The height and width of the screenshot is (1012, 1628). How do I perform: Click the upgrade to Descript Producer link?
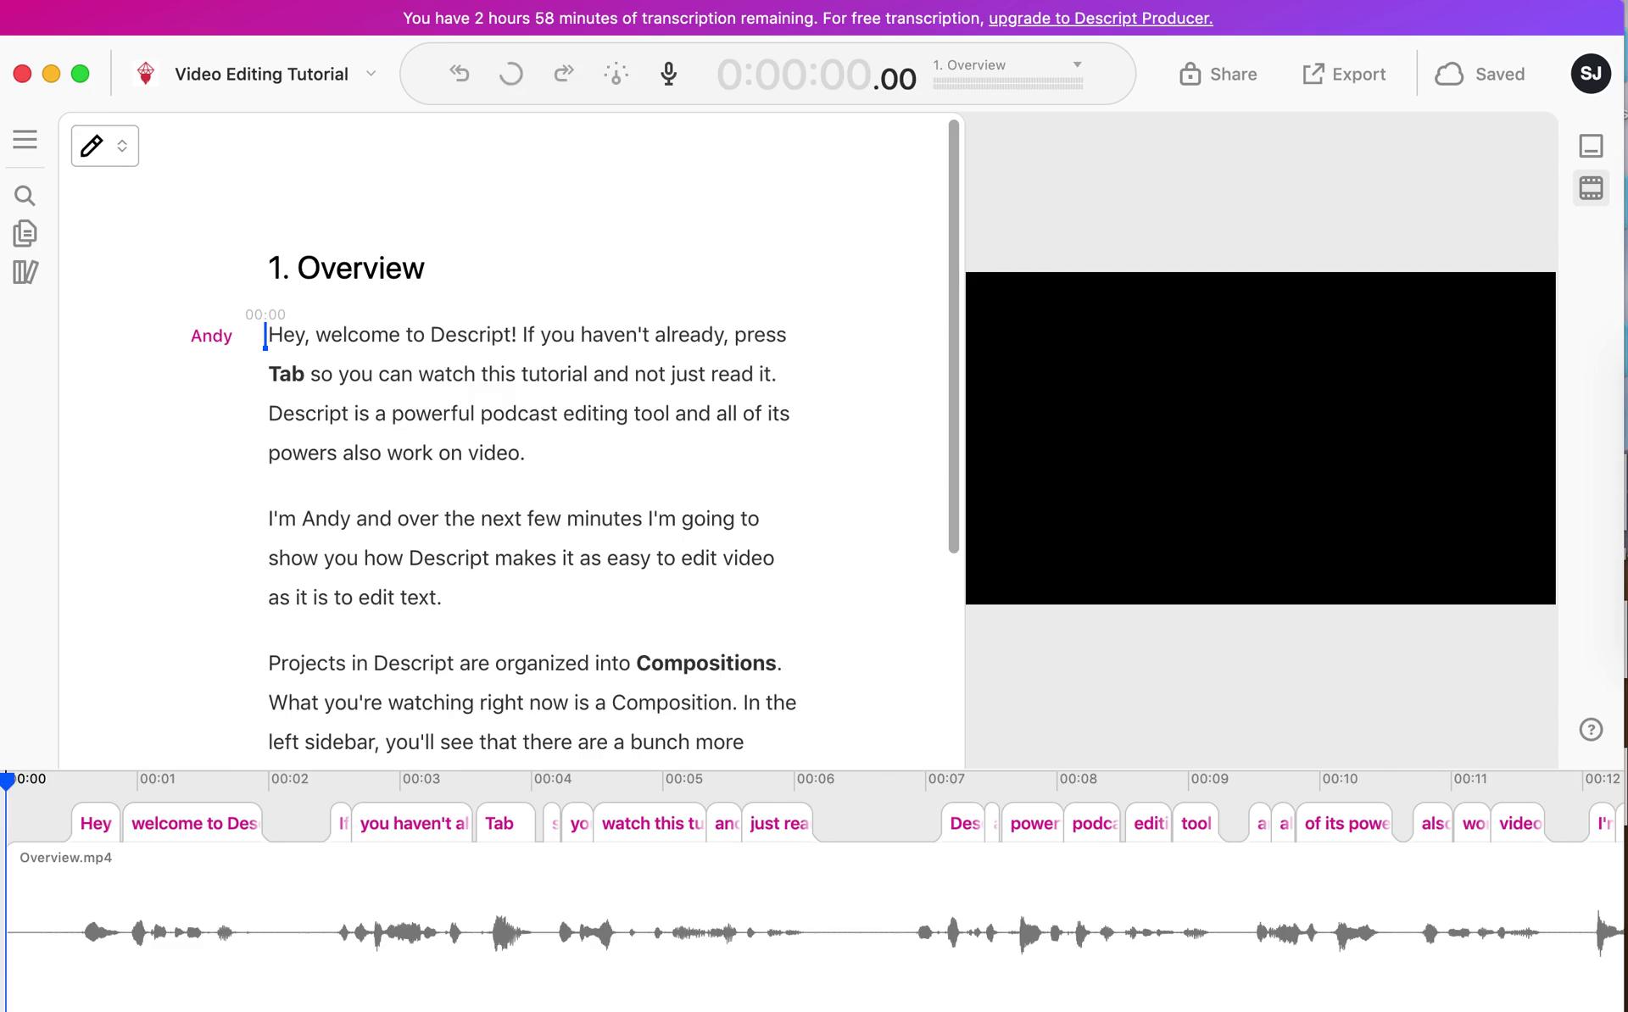1101,18
